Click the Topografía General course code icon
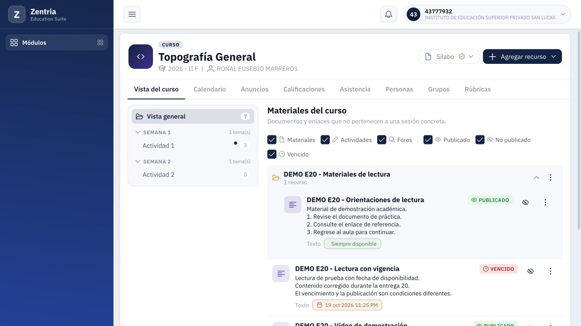This screenshot has width=581, height=326. coord(141,57)
